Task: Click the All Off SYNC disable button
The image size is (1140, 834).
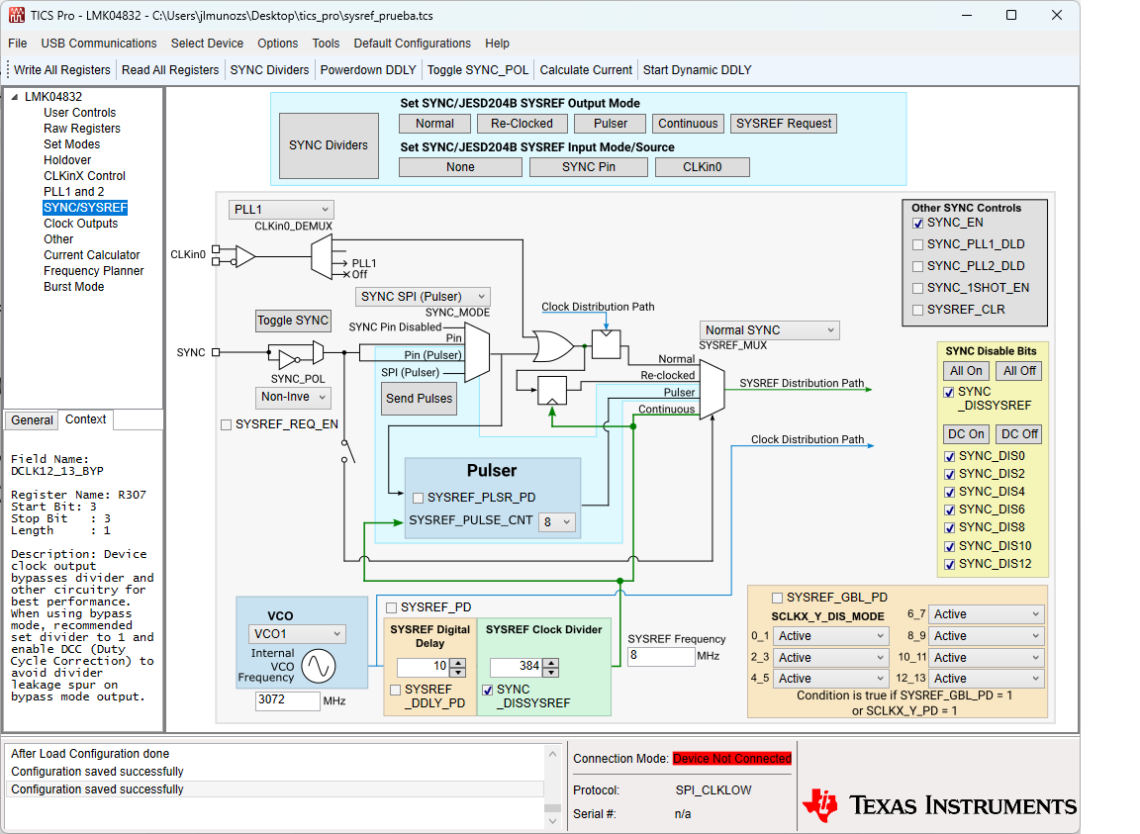Action: pyautogui.click(x=1019, y=371)
